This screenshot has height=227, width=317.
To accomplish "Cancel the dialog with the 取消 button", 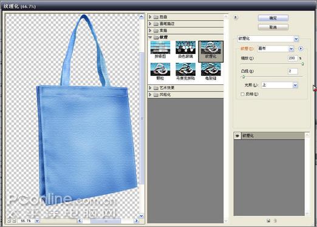I will (273, 27).
